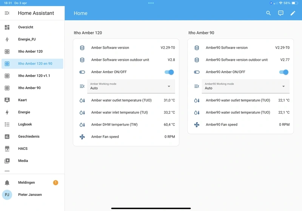The width and height of the screenshot is (302, 211).
Task: Click the Overzicht dashboard icon
Action: click(x=7, y=27)
